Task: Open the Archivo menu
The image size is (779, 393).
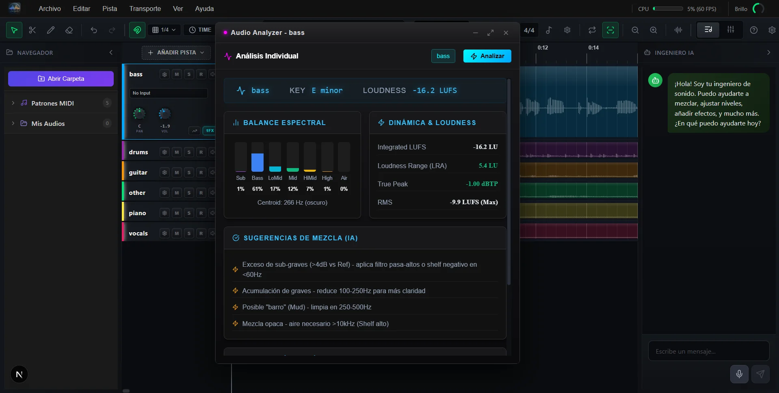Action: (x=50, y=9)
